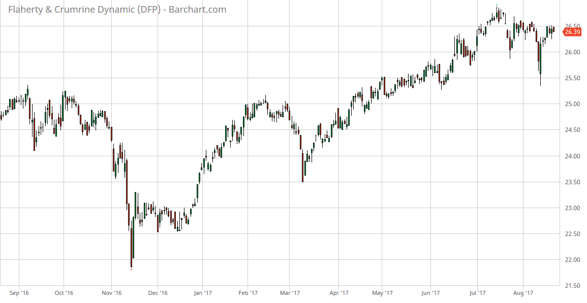This screenshot has height=303, width=587.
Task: Click the Aug '17 date label
Action: [x=523, y=293]
